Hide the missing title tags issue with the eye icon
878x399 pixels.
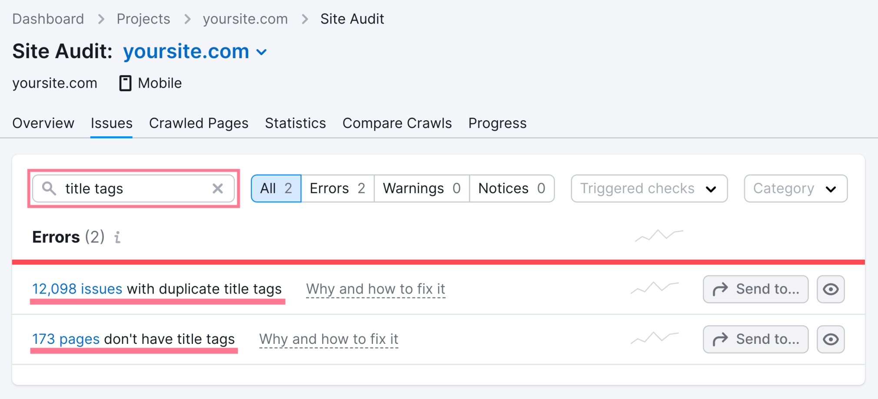click(x=831, y=339)
